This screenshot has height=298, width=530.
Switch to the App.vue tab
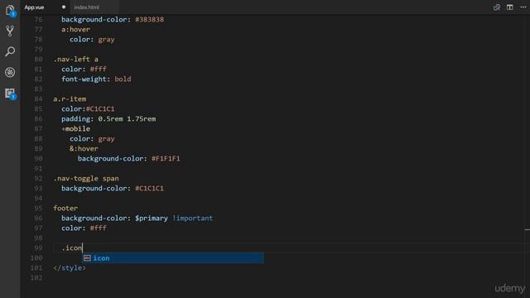click(x=34, y=7)
